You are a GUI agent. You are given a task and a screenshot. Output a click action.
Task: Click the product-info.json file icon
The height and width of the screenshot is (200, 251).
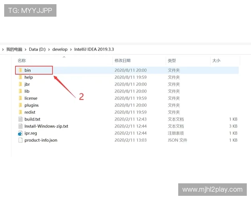[x=20, y=140]
